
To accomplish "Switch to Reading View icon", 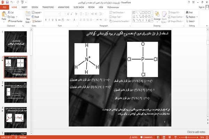I will click(x=170, y=137).
